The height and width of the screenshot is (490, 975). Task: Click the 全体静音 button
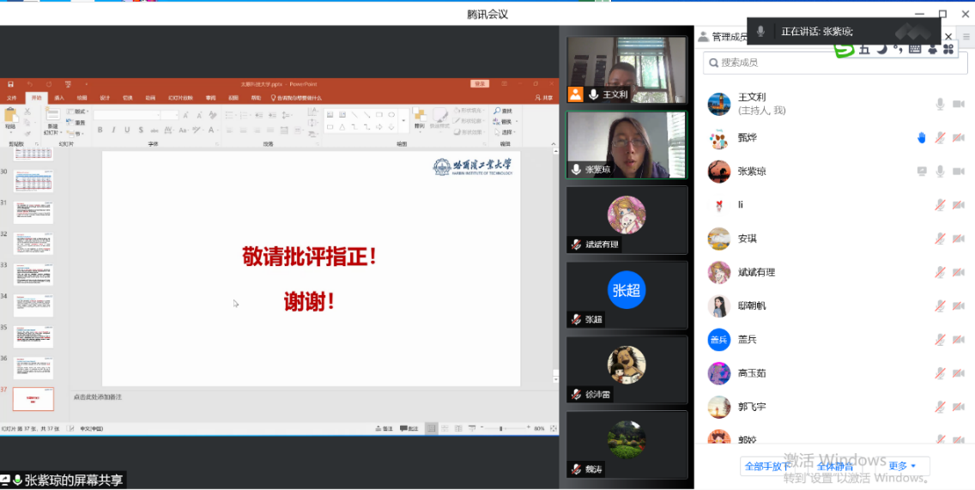[x=834, y=466]
